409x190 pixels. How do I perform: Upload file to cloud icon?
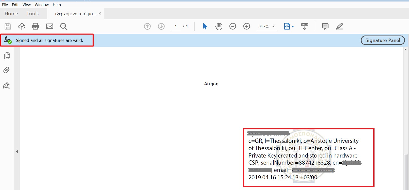click(22, 26)
